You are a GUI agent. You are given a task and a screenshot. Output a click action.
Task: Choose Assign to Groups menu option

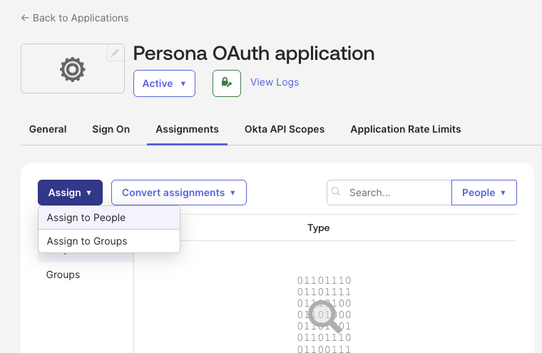(109, 241)
